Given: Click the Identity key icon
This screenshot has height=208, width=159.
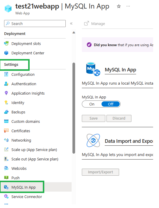Looking at the screenshot, I should click(6, 103).
